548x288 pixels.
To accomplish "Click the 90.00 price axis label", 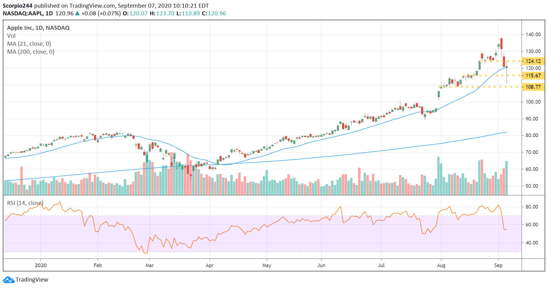I will click(x=532, y=119).
